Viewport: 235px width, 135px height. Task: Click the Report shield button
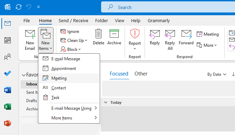[x=135, y=39]
